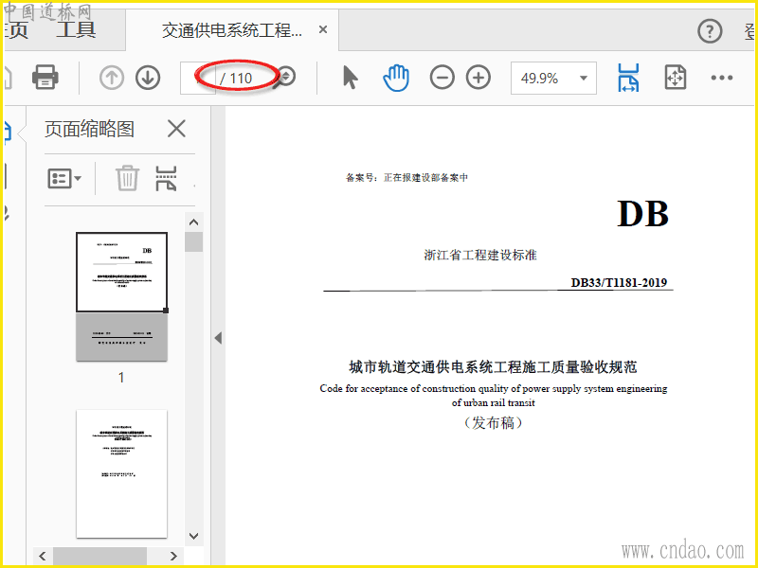
Task: Select page 1 thumbnail
Action: [x=122, y=296]
